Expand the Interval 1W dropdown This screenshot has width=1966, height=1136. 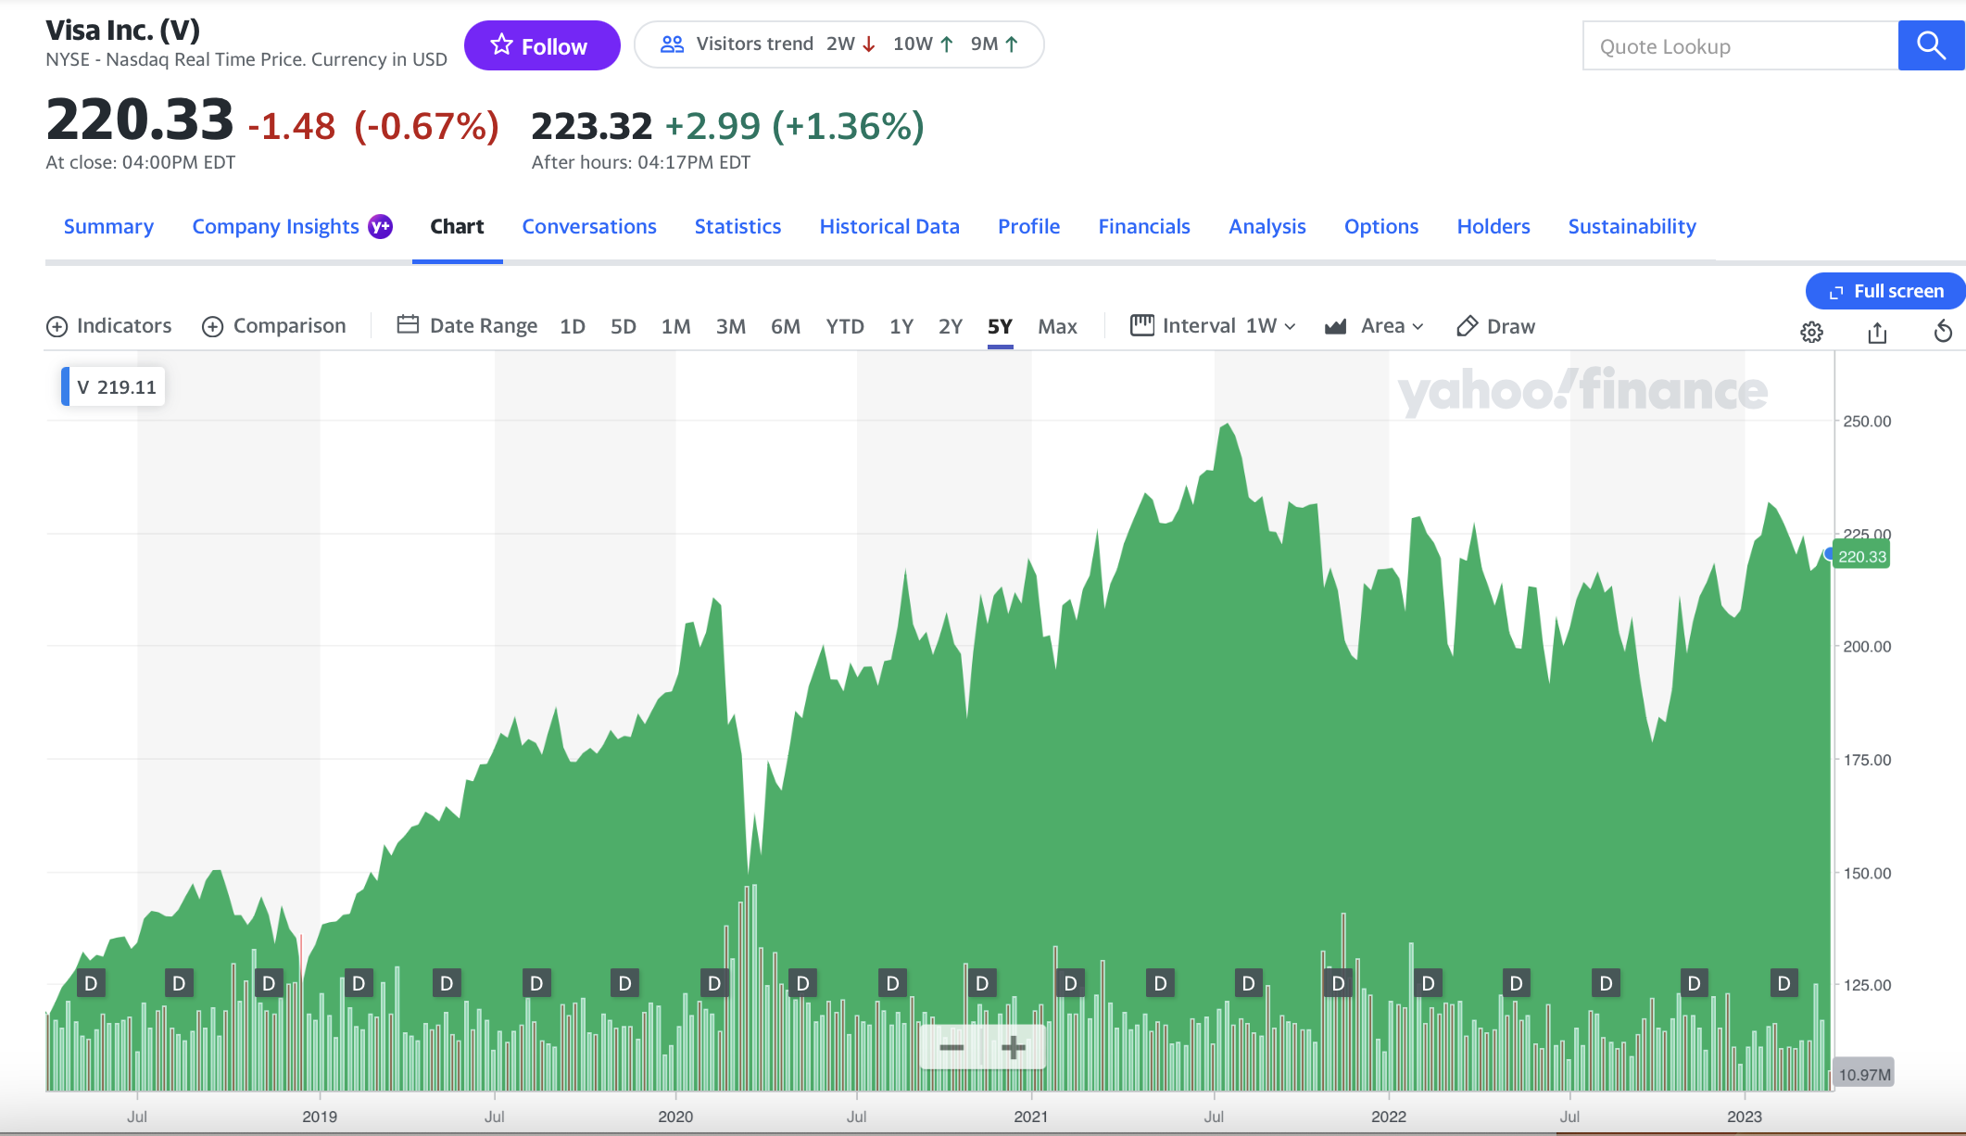pyautogui.click(x=1214, y=326)
